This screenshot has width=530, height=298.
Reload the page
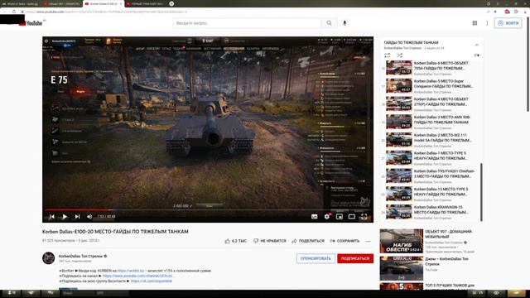[x=13, y=12]
